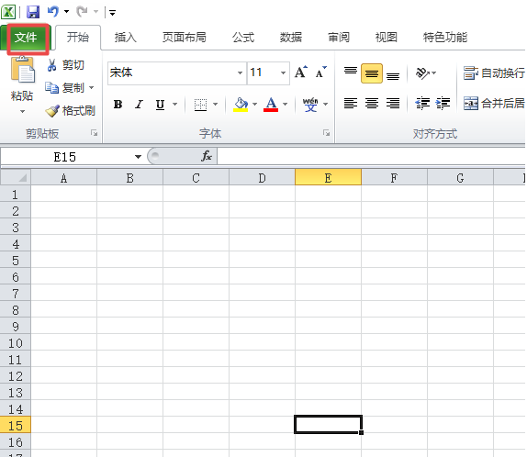Expand the phonetic guide dropdown arrow

click(325, 105)
